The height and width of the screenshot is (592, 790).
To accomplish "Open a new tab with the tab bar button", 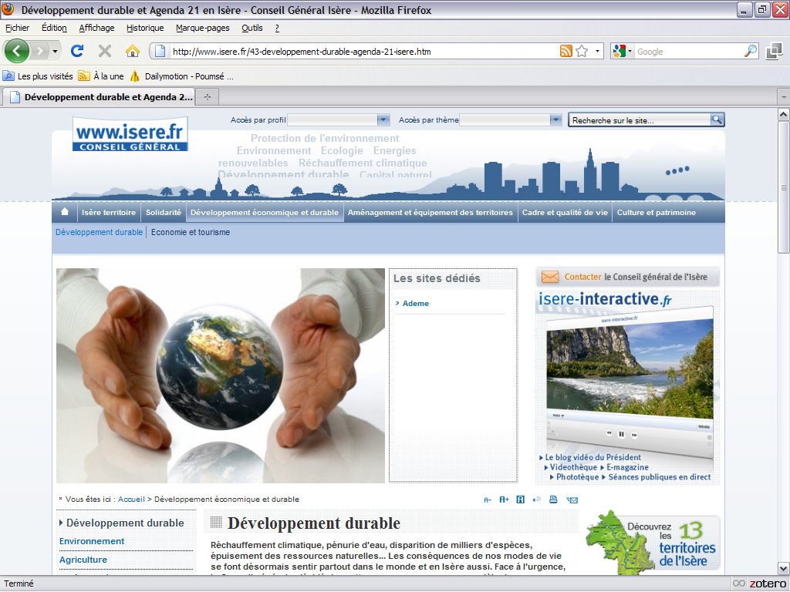I will [207, 97].
